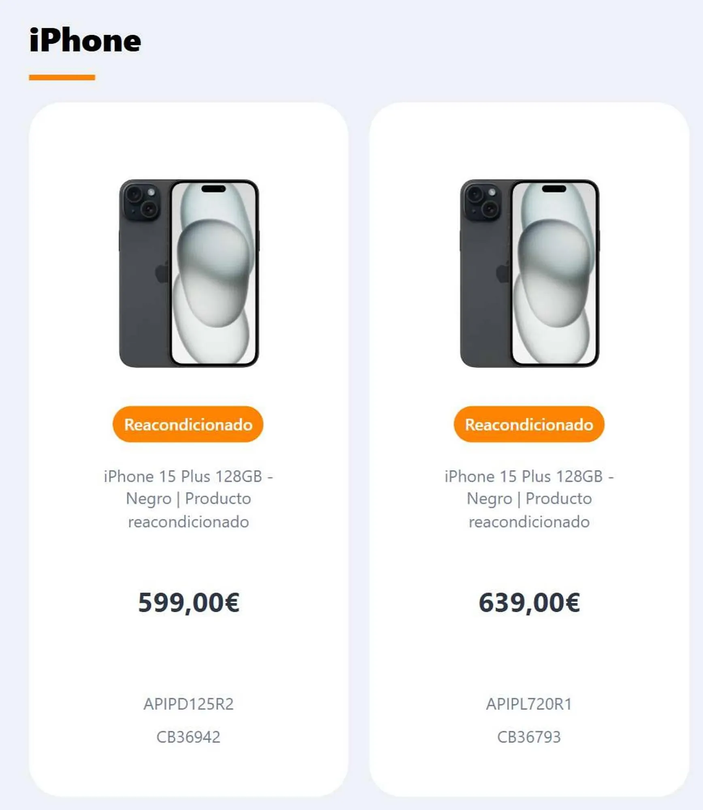This screenshot has width=703, height=810.
Task: Click the APIPL720R1 product code
Action: [529, 704]
